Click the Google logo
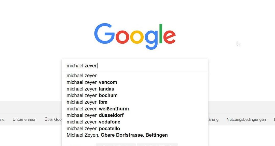Screen dimensions: 275x146 [135, 36]
